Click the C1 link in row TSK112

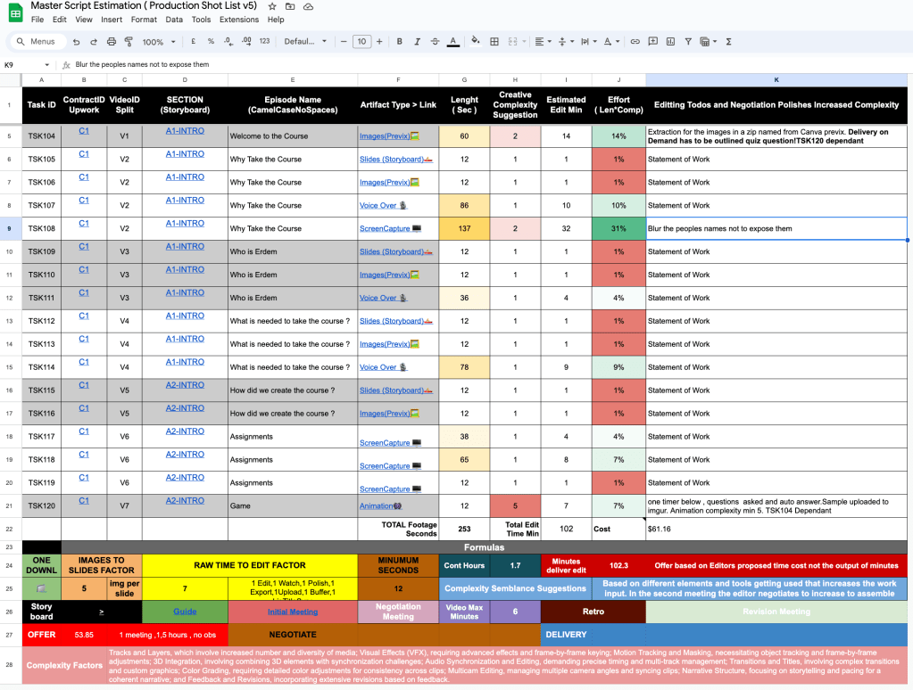(84, 316)
